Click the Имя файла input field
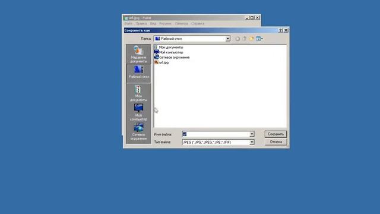The height and width of the screenshot is (214, 380). (x=216, y=134)
